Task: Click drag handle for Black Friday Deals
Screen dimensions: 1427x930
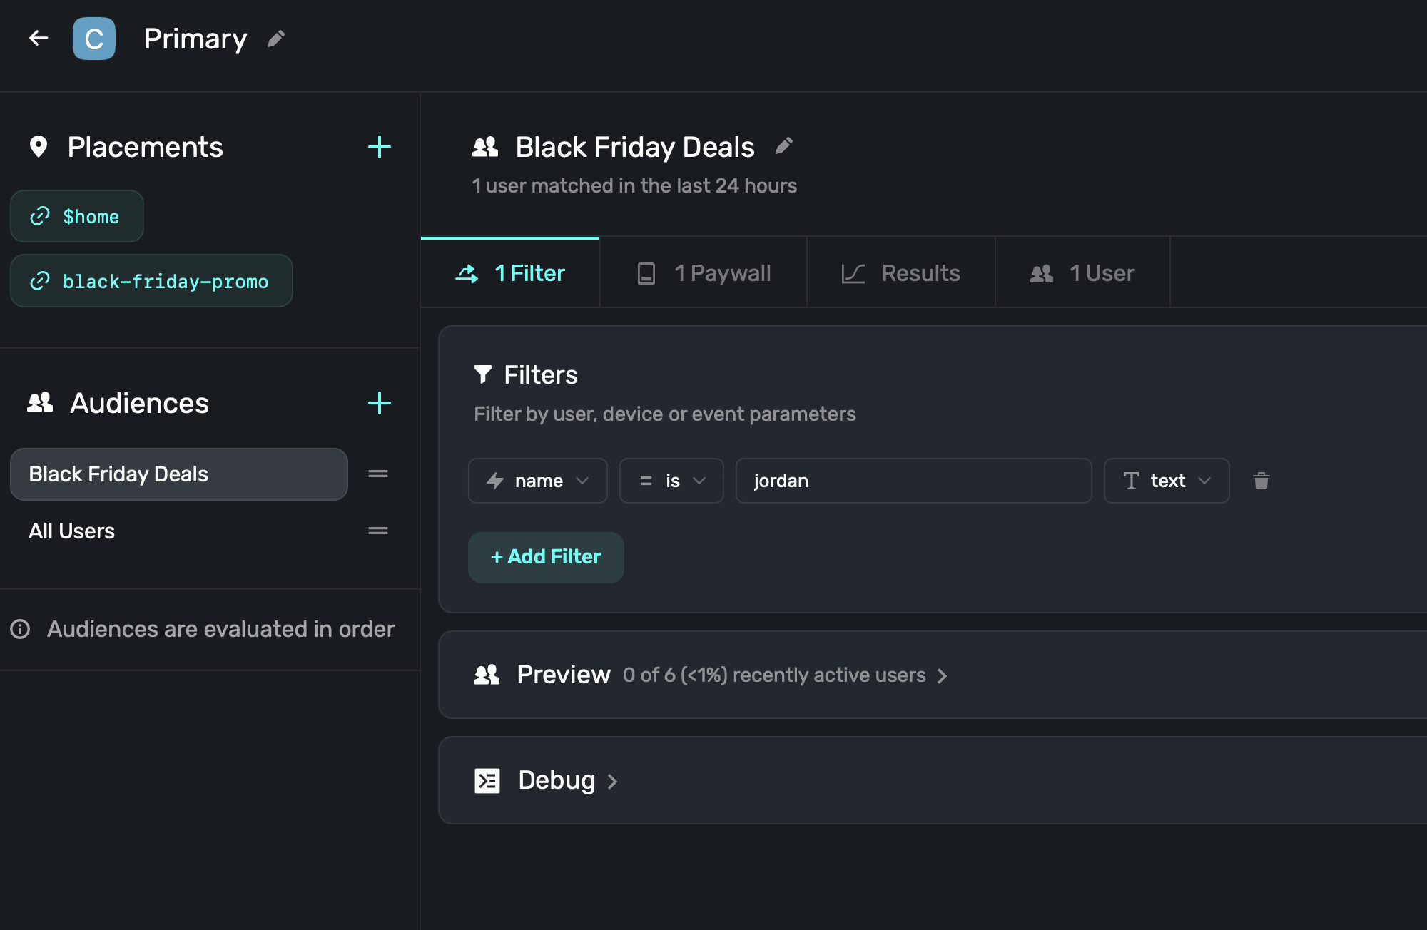Action: (x=377, y=474)
